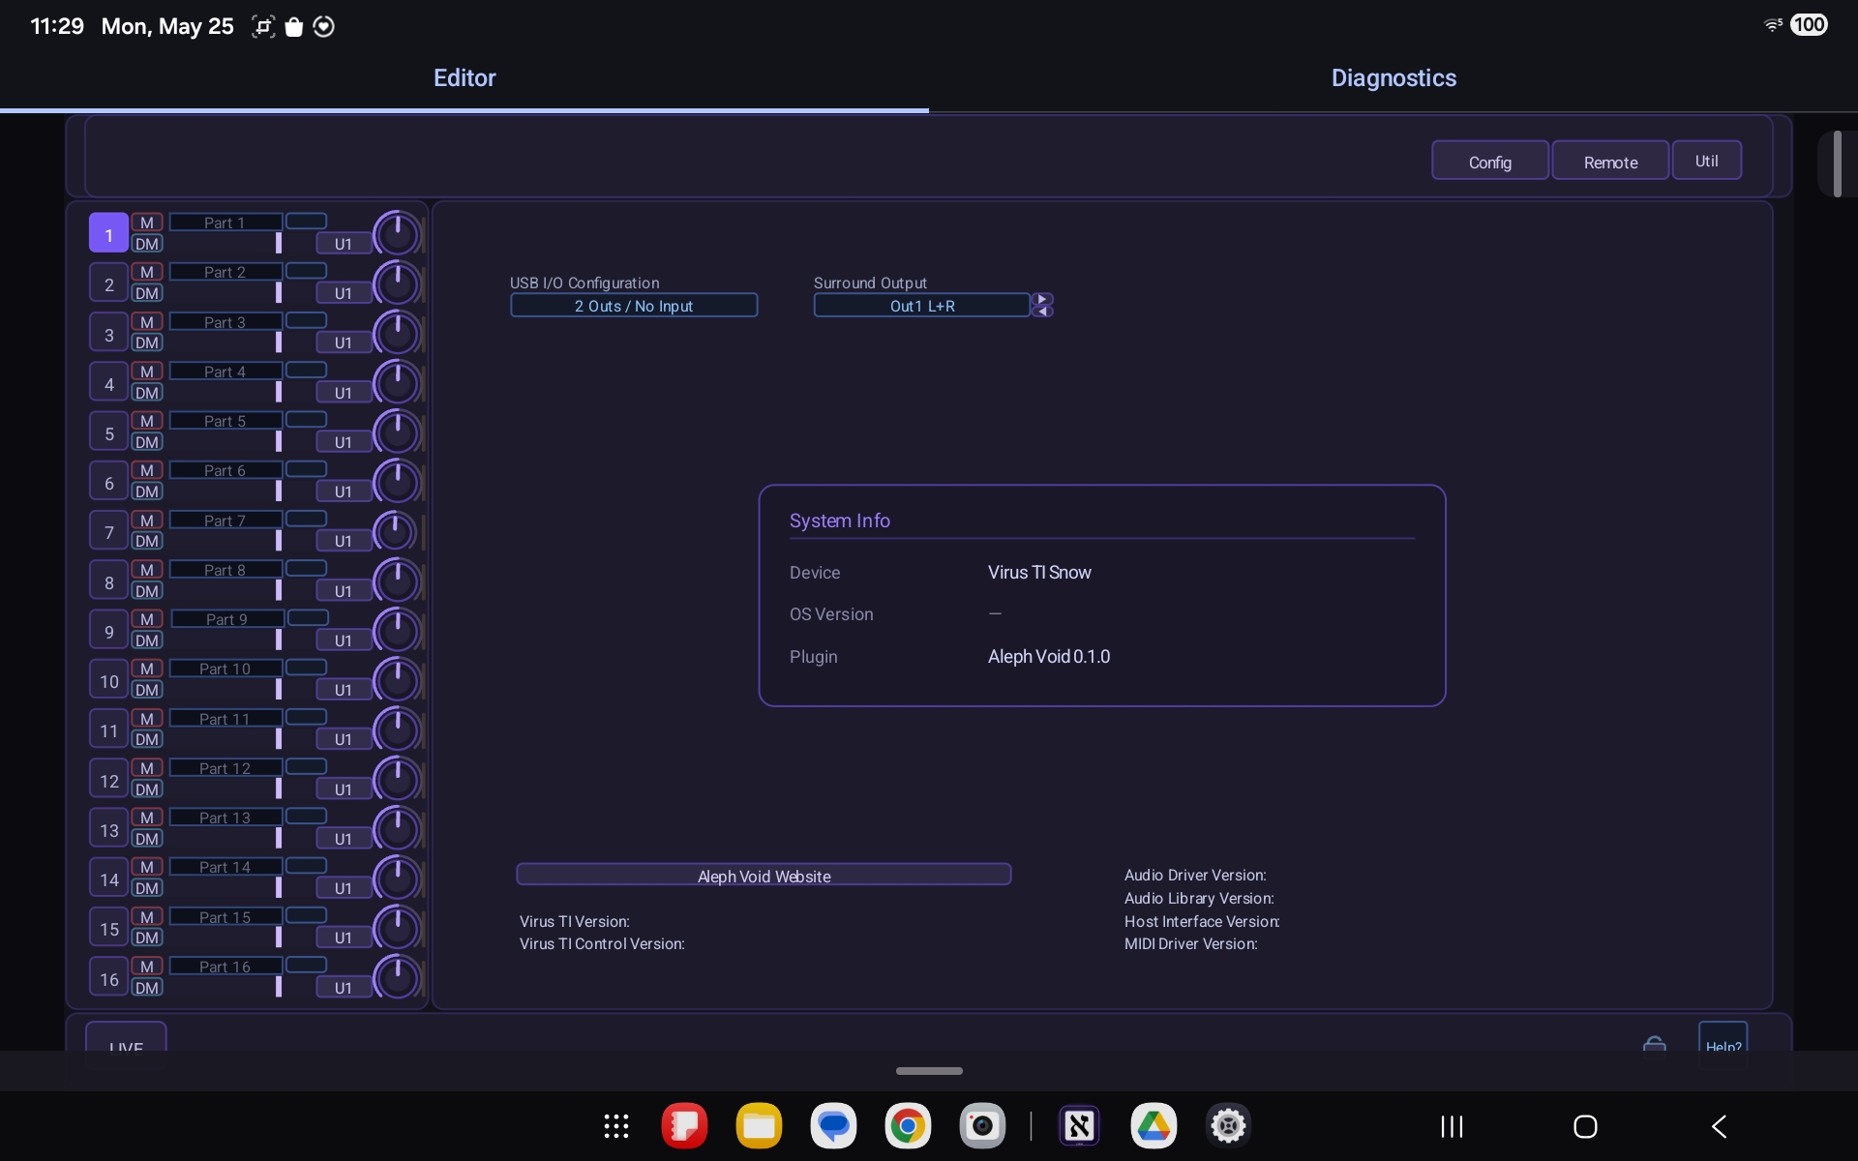1858x1161 pixels.
Task: Click the System Info heading
Action: 840,521
